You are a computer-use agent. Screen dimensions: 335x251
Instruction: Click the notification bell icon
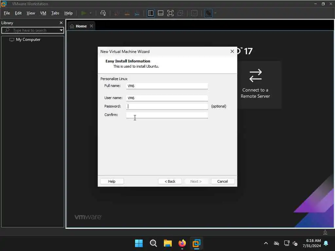coord(326,243)
